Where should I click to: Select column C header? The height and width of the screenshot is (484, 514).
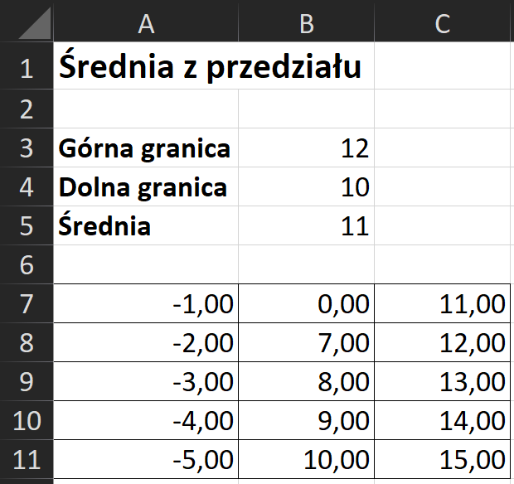click(443, 23)
